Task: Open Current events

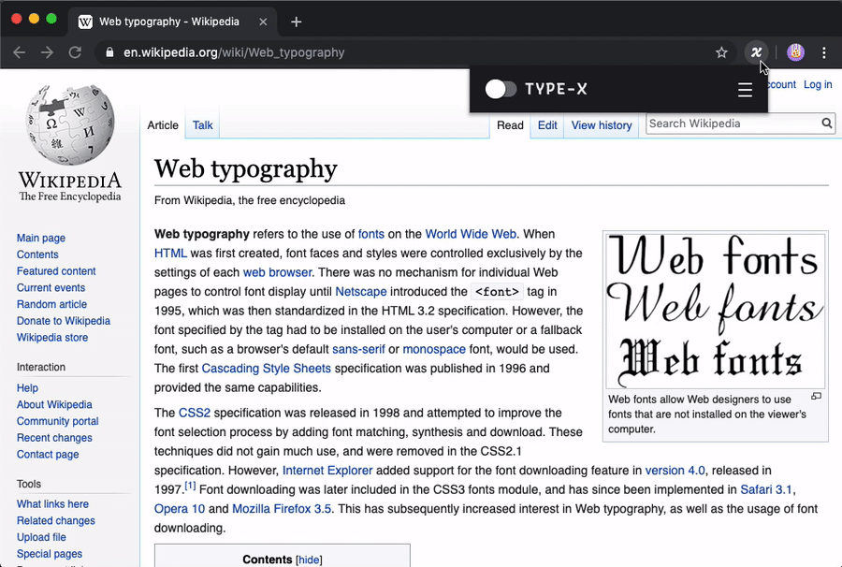Action: [51, 288]
